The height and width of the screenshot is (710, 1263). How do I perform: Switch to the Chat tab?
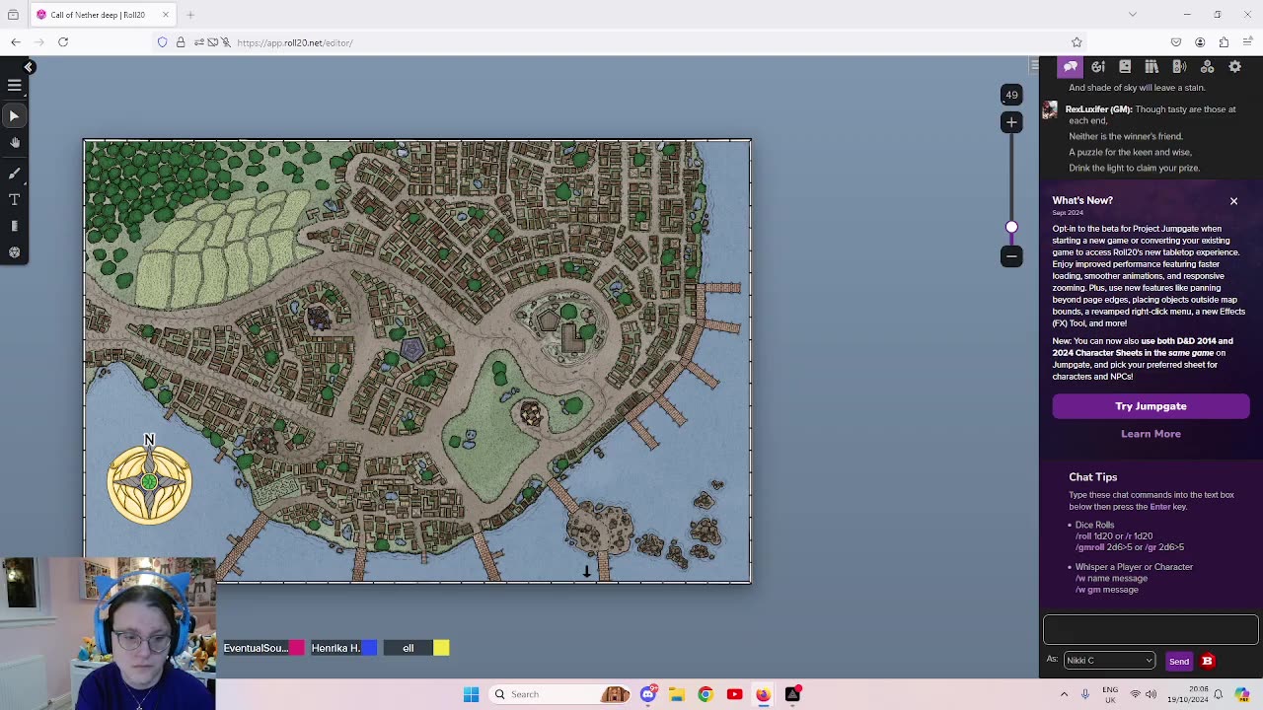[1071, 66]
